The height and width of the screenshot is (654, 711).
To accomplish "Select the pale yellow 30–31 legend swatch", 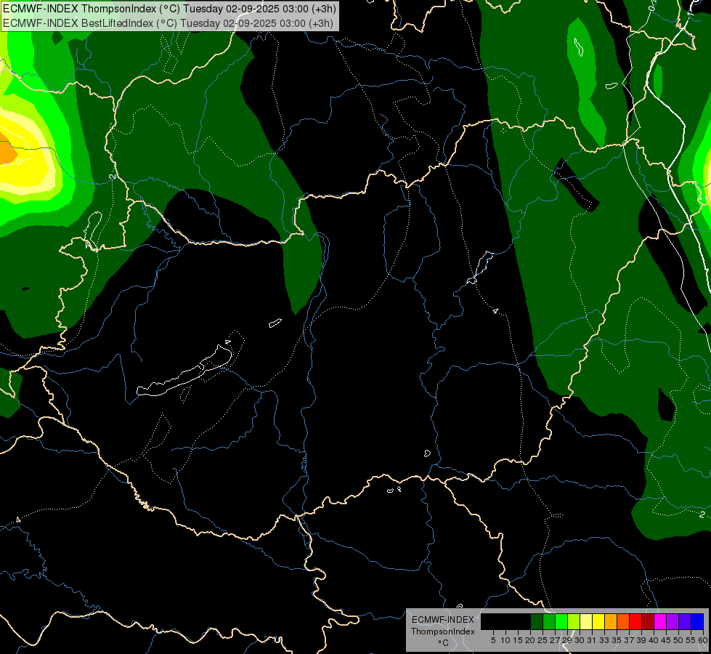I will pos(586,621).
